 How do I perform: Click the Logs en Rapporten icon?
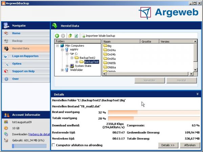pyautogui.click(x=6, y=56)
